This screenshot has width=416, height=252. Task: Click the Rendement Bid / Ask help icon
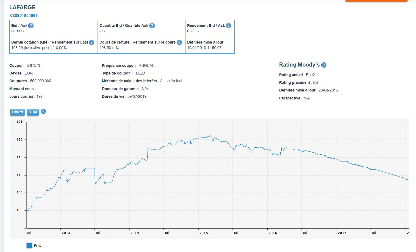click(x=228, y=25)
